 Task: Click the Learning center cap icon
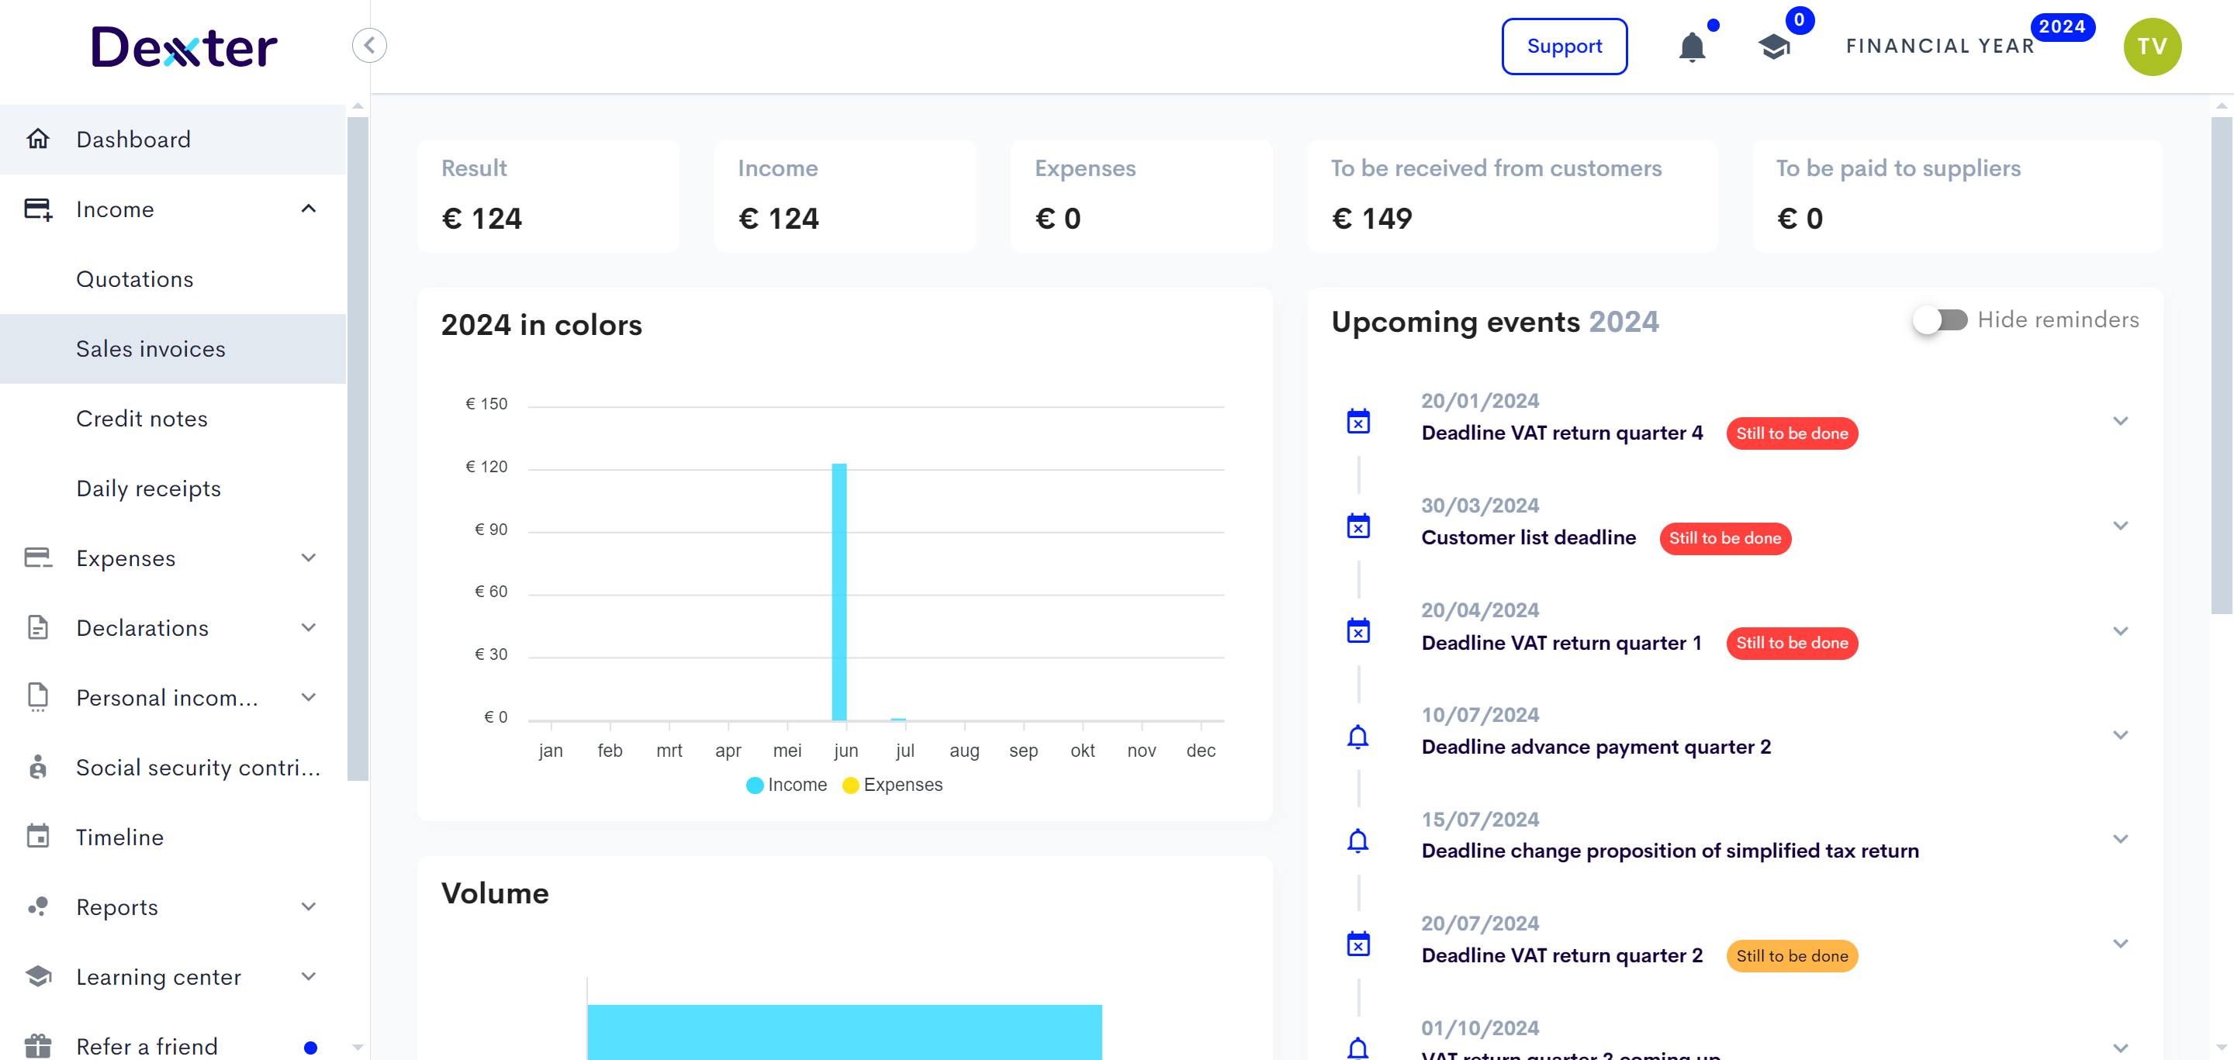pyautogui.click(x=38, y=976)
